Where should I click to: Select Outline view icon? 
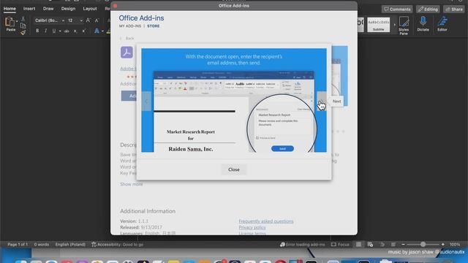click(382, 245)
